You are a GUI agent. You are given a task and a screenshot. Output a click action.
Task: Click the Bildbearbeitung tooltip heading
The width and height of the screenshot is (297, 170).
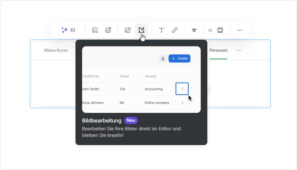pyautogui.click(x=102, y=120)
